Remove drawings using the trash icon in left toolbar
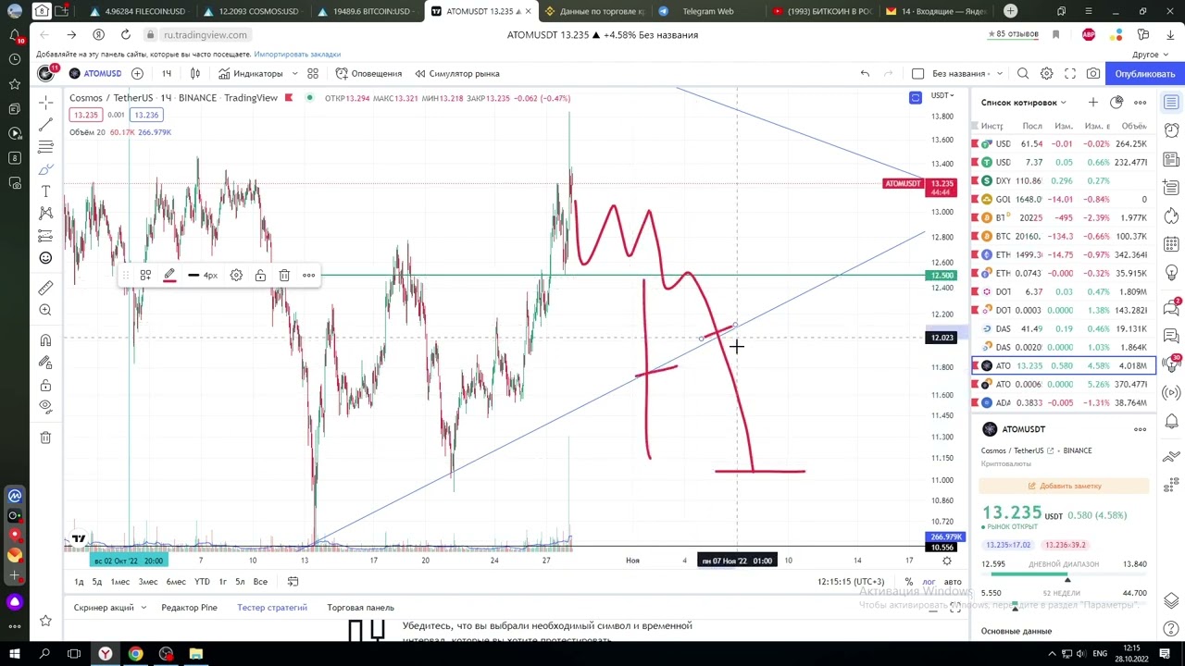The height and width of the screenshot is (666, 1185). point(45,438)
